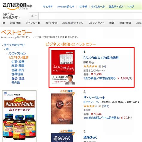Click the search input field
This screenshot has width=142, height=142.
click(90, 16)
